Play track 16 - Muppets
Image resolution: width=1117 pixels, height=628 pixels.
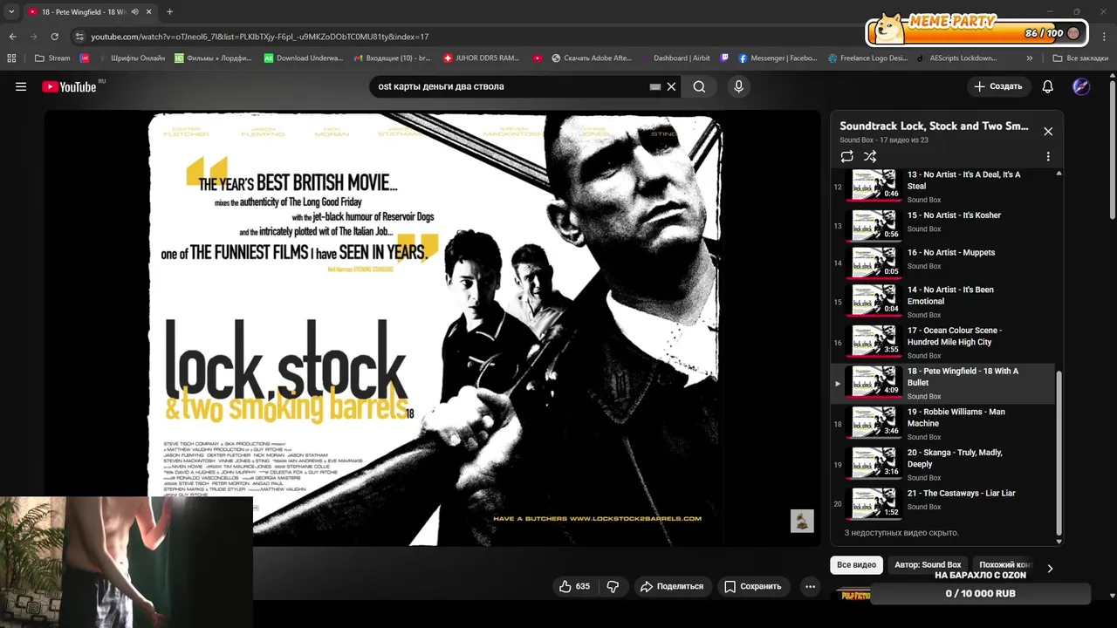pyautogui.click(x=943, y=261)
